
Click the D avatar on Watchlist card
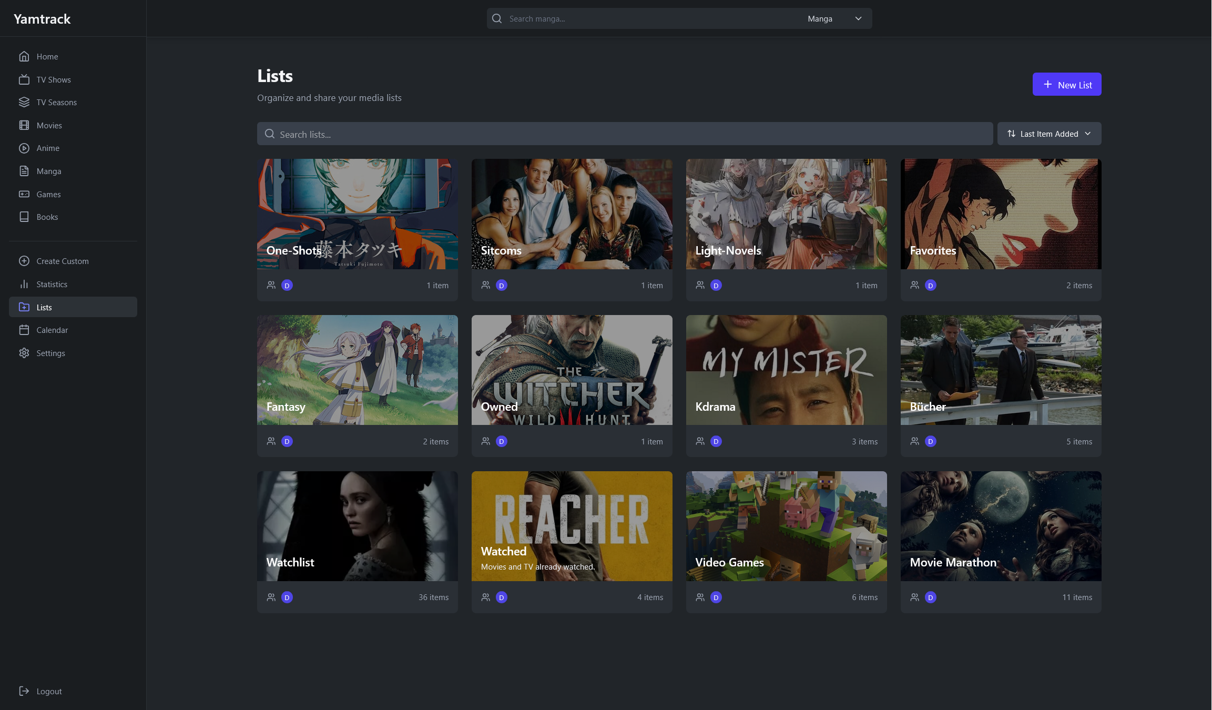(287, 597)
